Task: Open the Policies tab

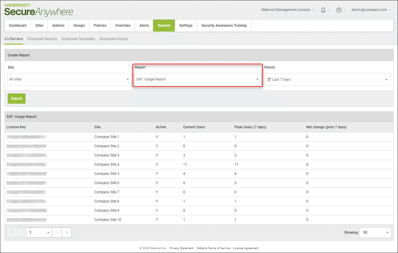Action: (x=100, y=26)
